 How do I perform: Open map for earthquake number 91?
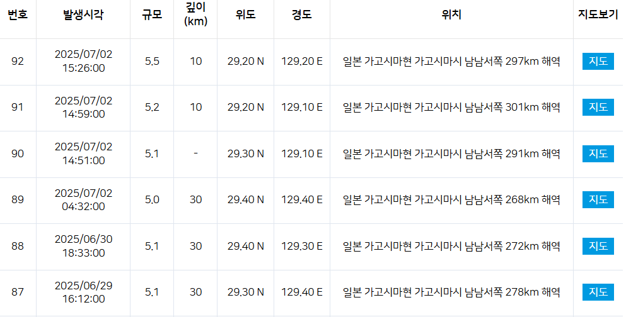[598, 108]
